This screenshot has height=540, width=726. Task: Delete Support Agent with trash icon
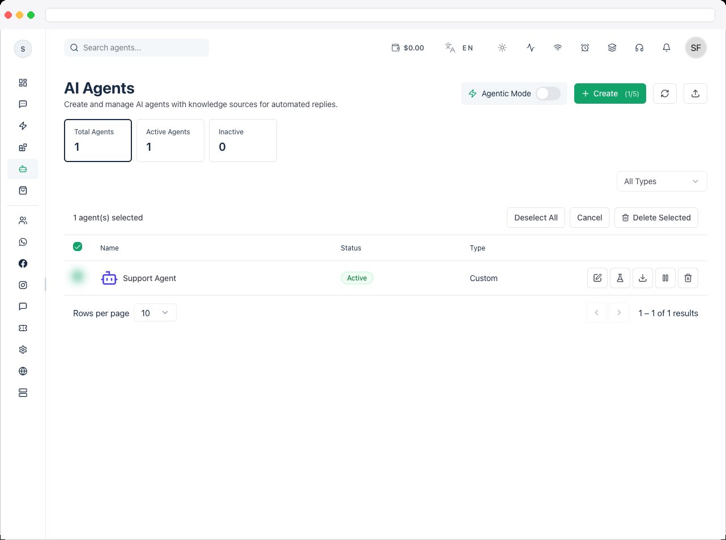tap(688, 278)
